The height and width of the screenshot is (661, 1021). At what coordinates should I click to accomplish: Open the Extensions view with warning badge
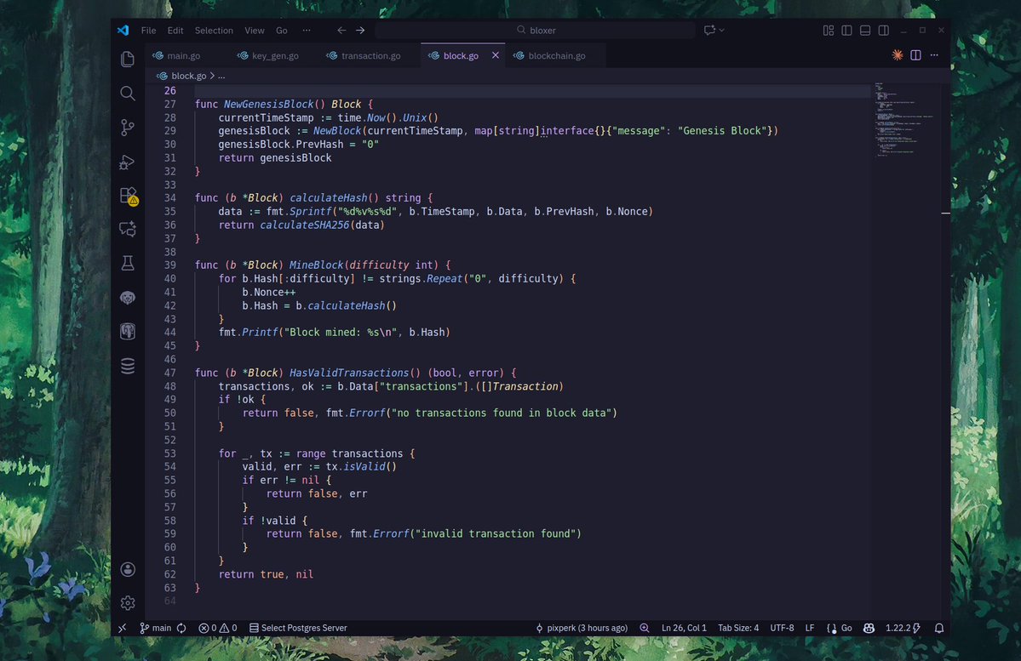tap(128, 197)
